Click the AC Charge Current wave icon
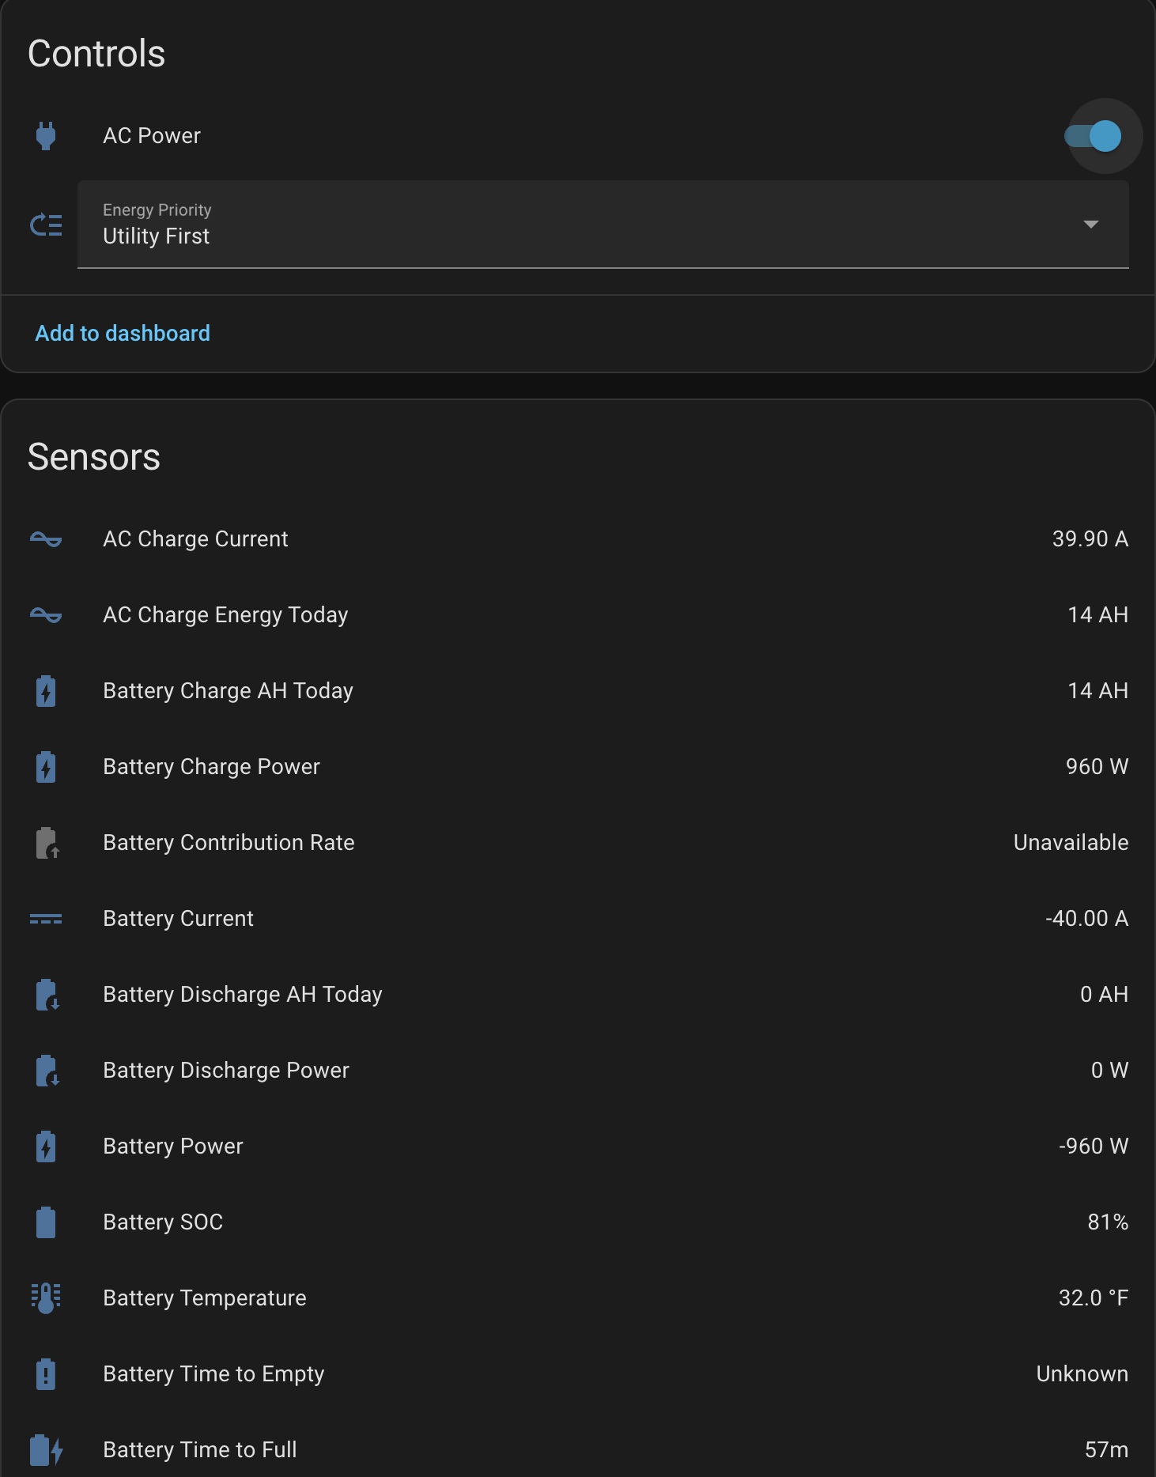Screen dimensions: 1156x1477 coord(46,539)
